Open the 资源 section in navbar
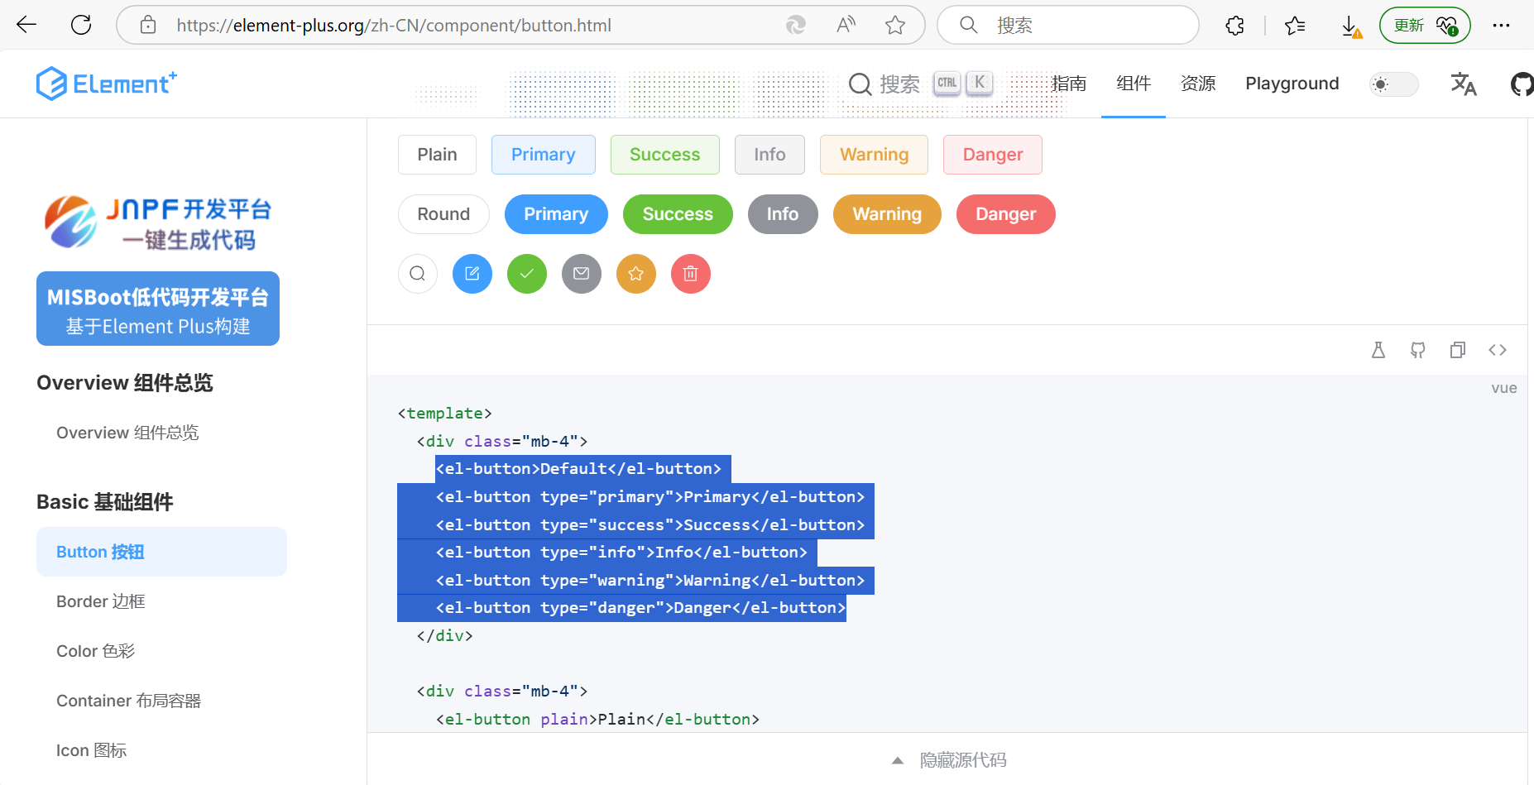Screen dimensions: 1534x785 tap(1197, 84)
